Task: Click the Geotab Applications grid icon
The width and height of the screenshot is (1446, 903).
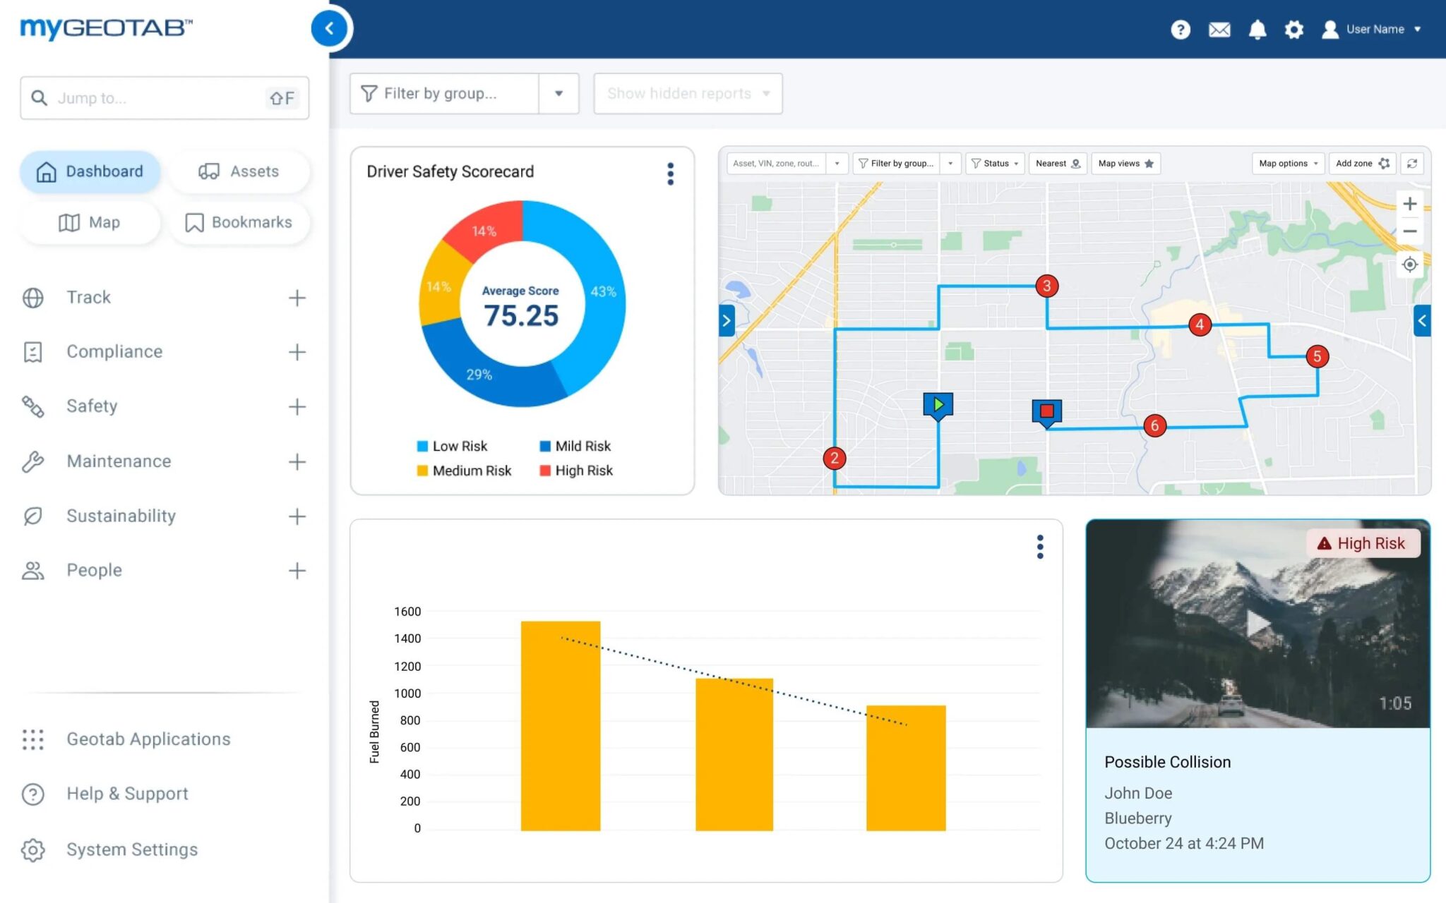Action: click(32, 739)
